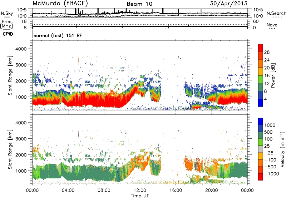Click the 4000 tick of the power panel
The width and height of the screenshot is (286, 198).
tap(21, 49)
